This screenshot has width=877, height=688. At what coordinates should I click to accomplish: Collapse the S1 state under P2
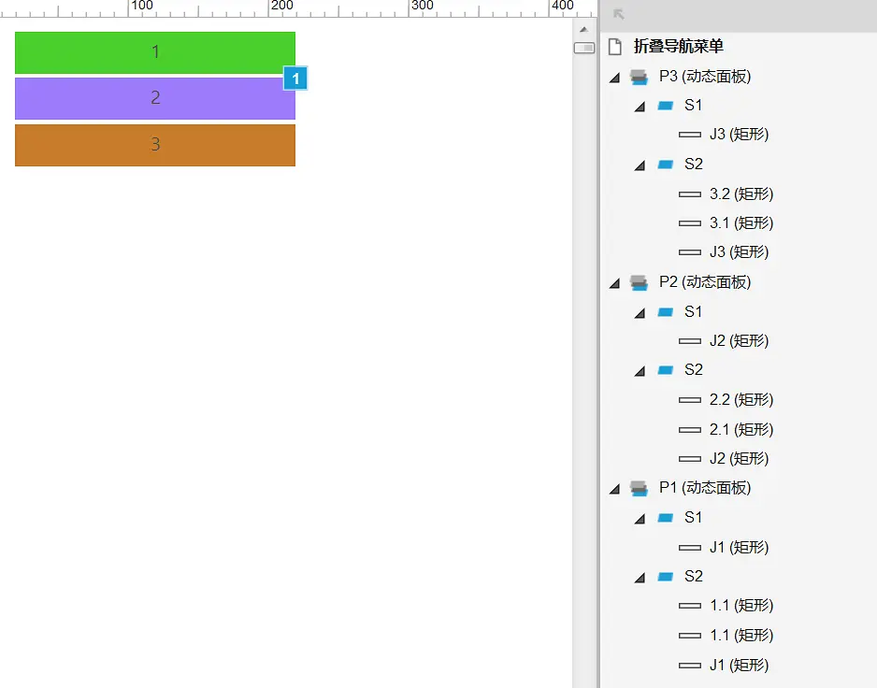pyautogui.click(x=640, y=313)
